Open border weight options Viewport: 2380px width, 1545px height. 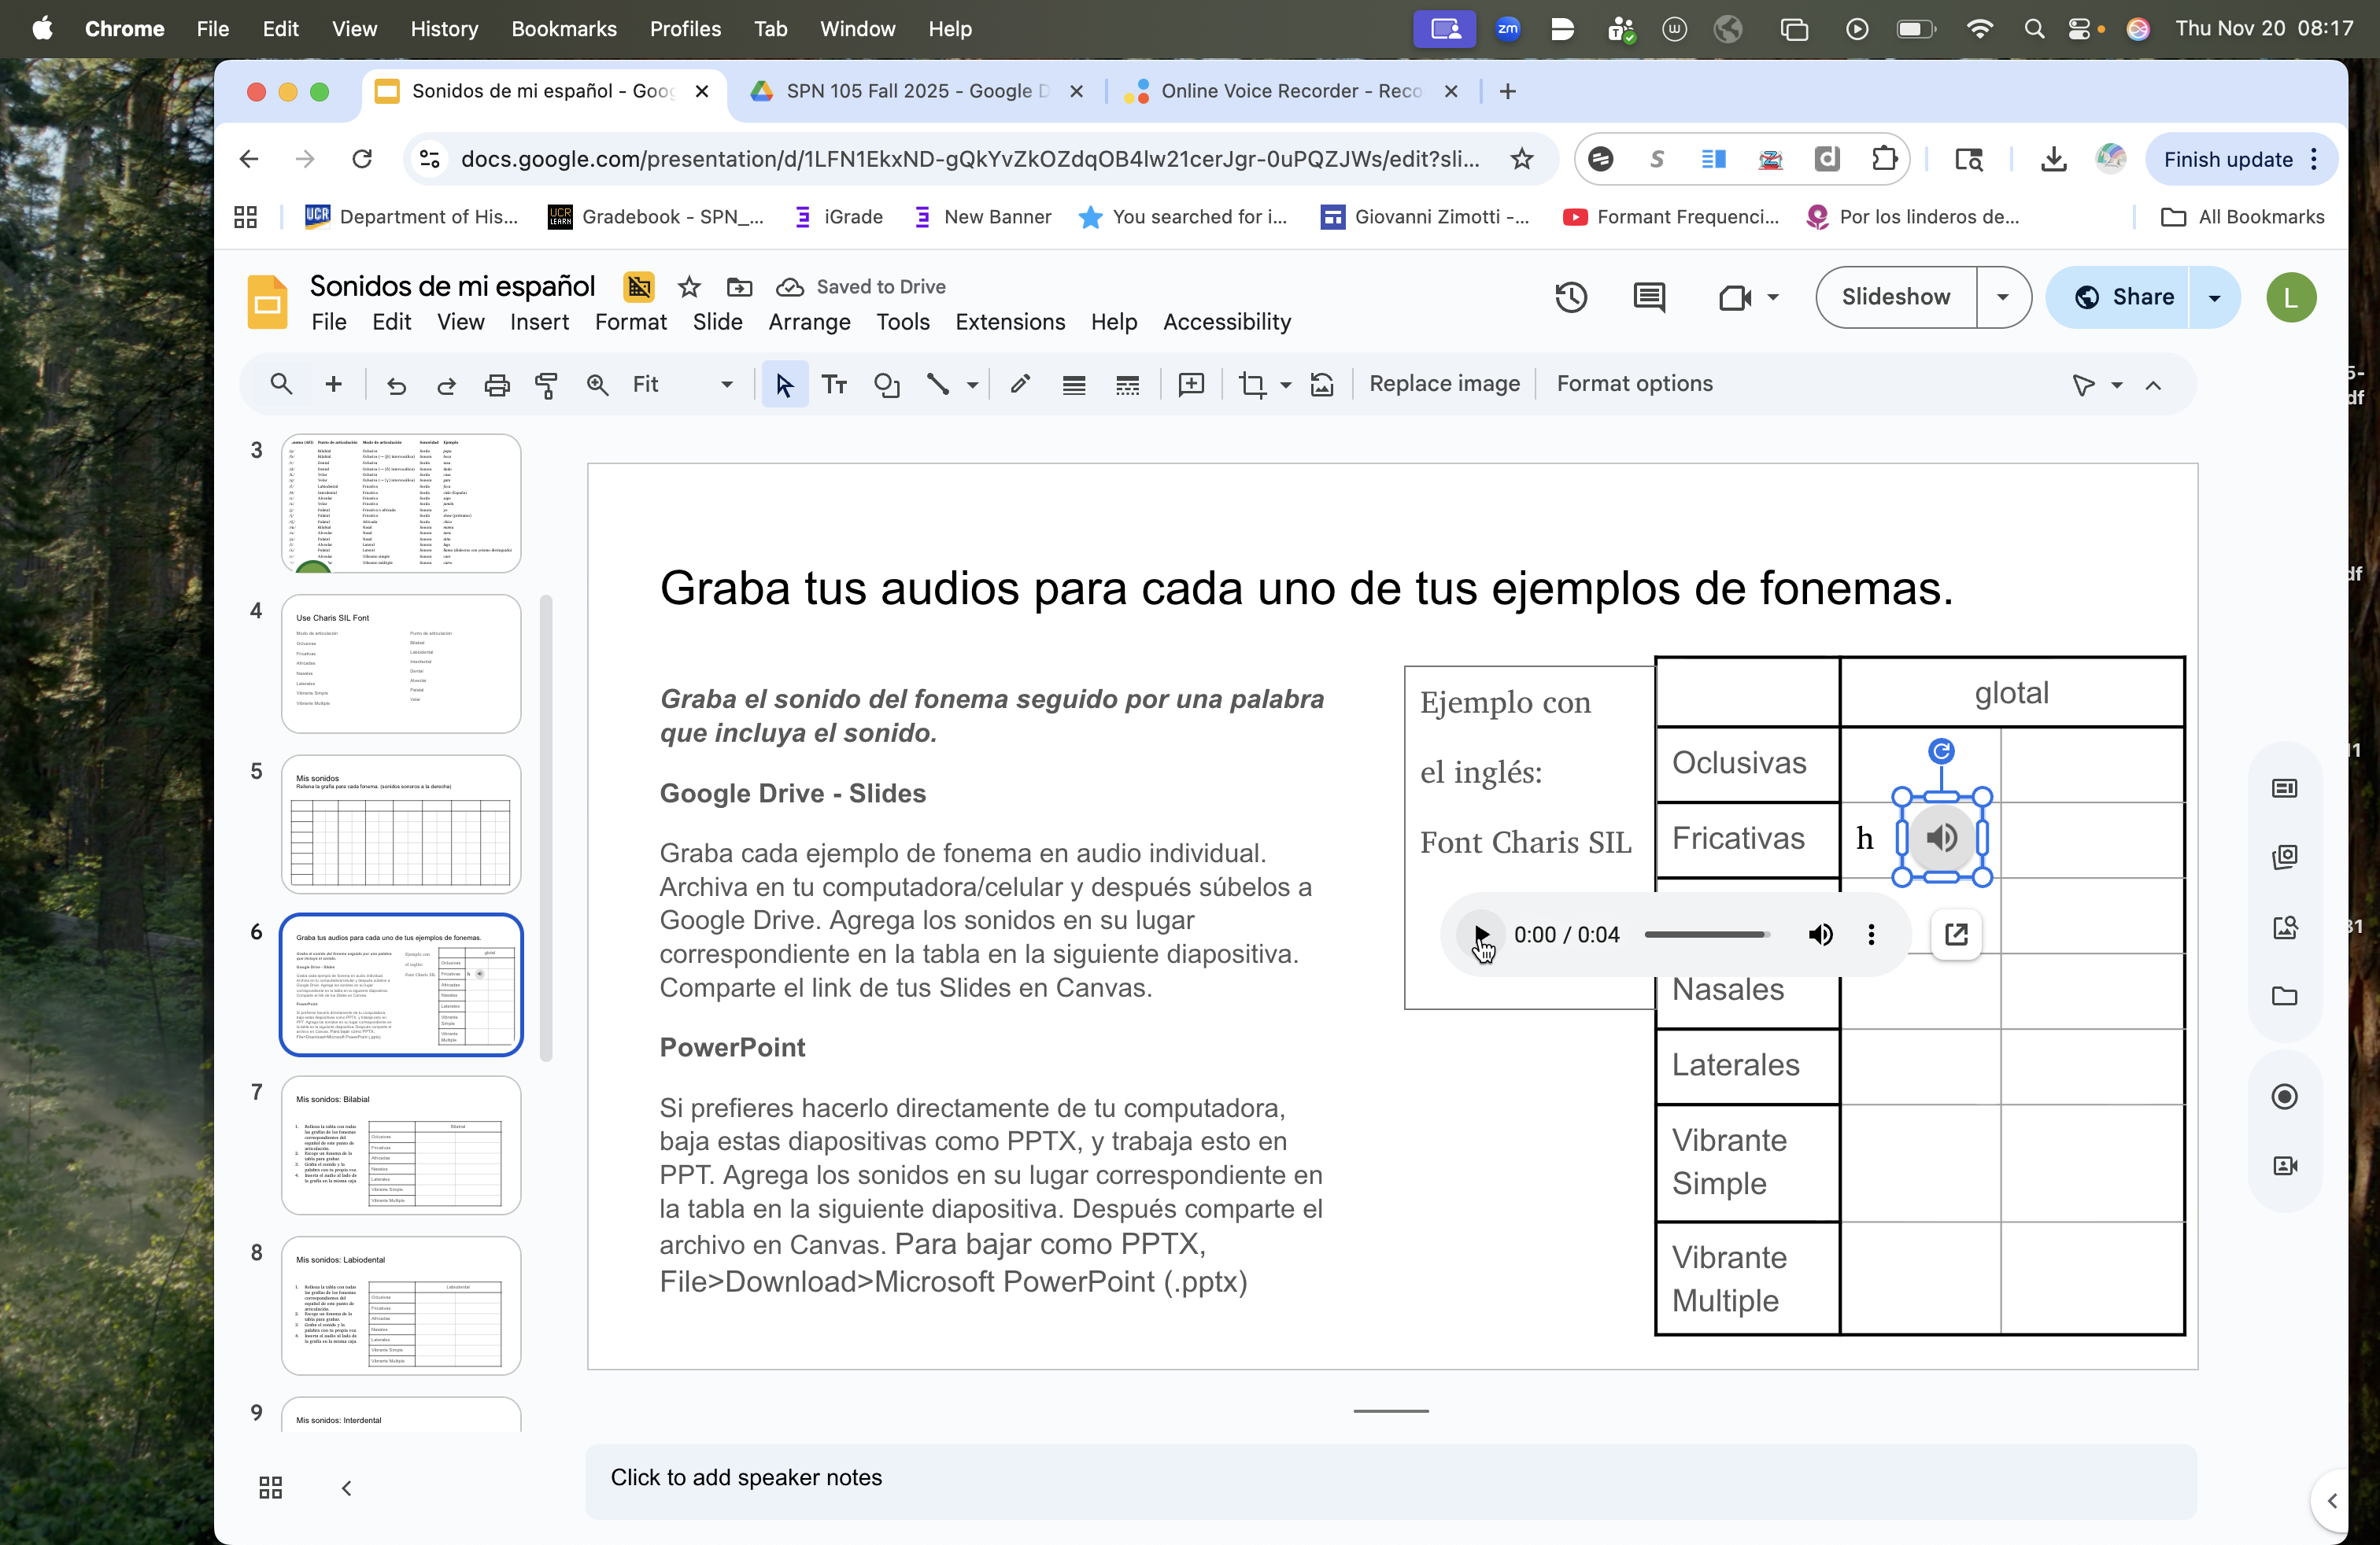[x=1074, y=385]
